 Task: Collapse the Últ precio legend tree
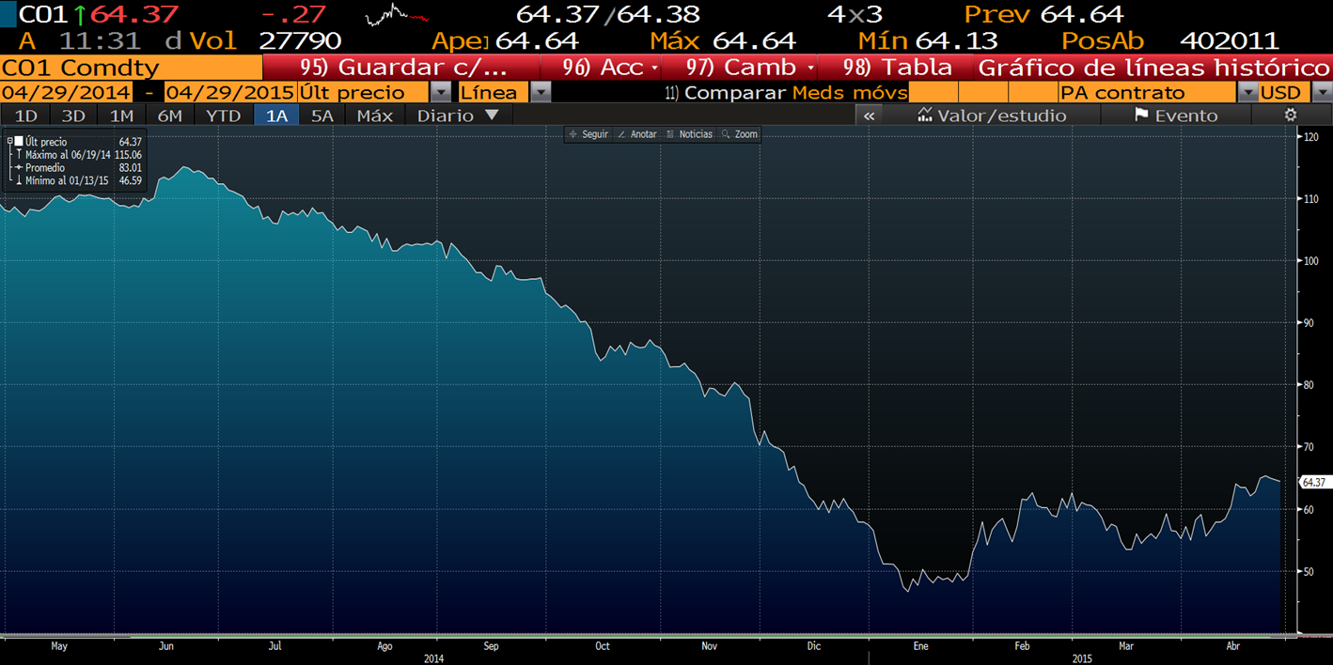[9, 141]
